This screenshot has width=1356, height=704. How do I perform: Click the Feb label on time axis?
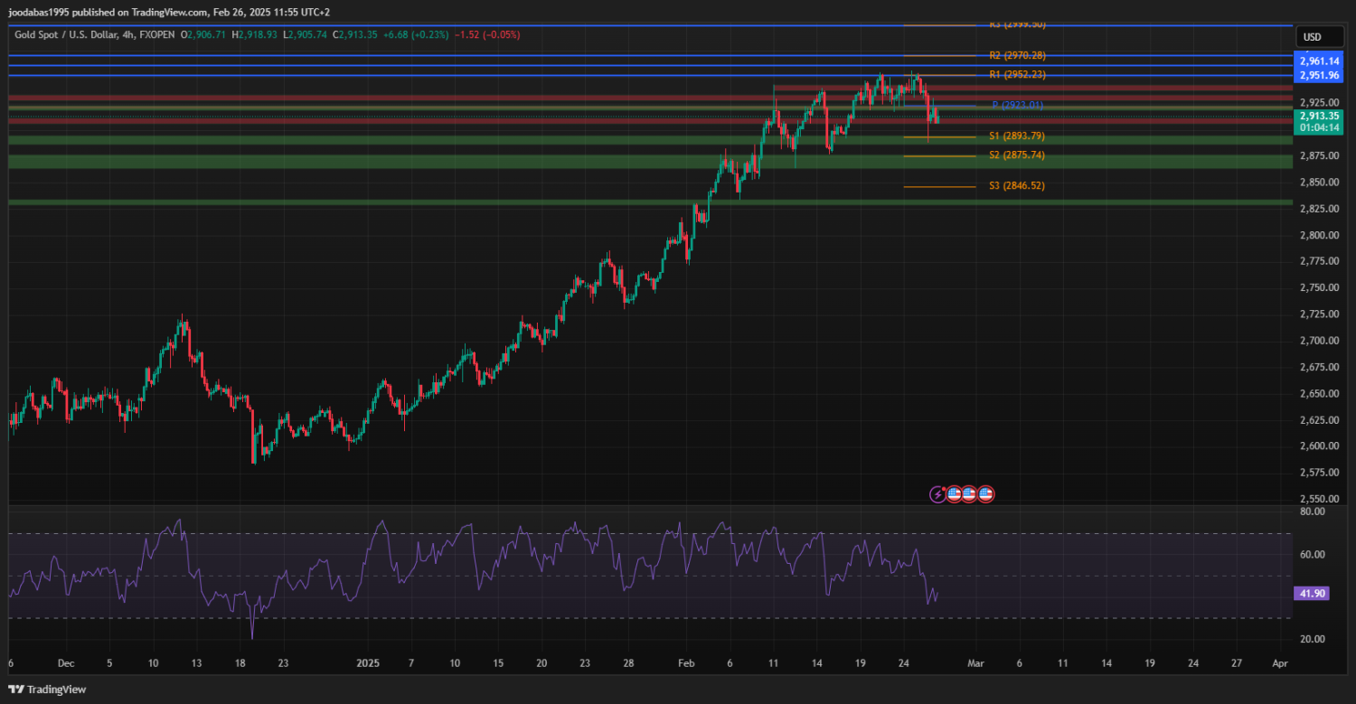click(x=685, y=662)
